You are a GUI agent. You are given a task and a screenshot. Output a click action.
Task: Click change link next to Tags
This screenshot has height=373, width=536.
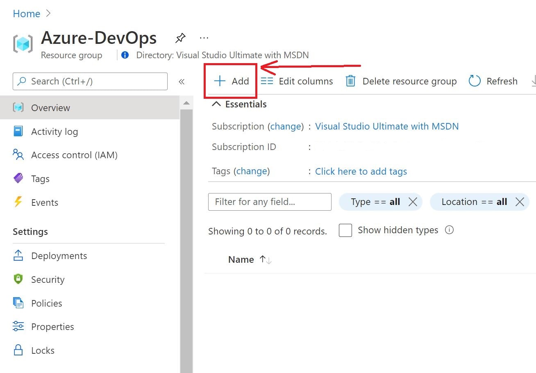(252, 171)
